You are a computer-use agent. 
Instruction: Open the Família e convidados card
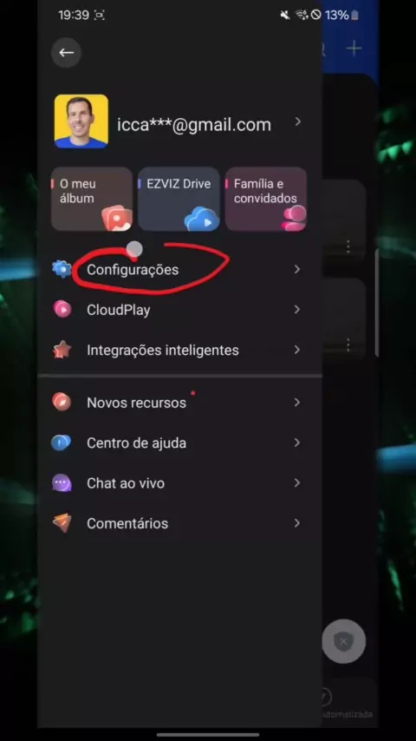point(266,199)
